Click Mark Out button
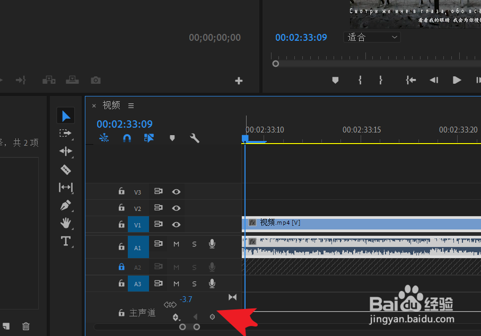 (381, 81)
